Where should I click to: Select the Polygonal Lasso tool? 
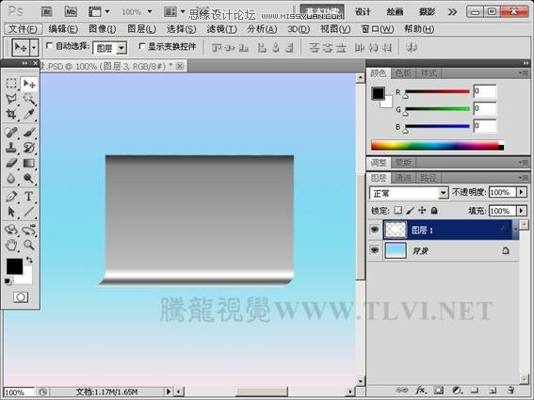click(x=11, y=99)
